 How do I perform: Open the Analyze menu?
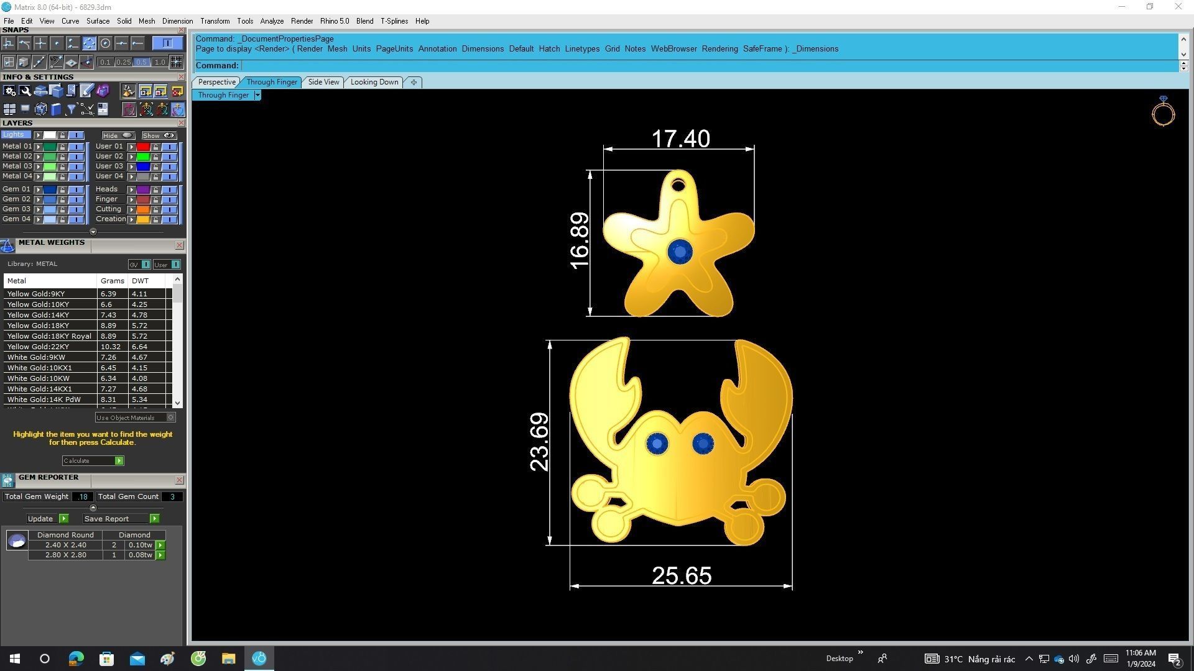click(272, 21)
